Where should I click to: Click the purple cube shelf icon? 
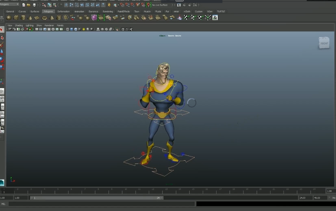94,18
